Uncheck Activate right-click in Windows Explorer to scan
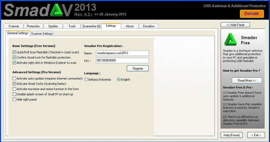 (14, 63)
